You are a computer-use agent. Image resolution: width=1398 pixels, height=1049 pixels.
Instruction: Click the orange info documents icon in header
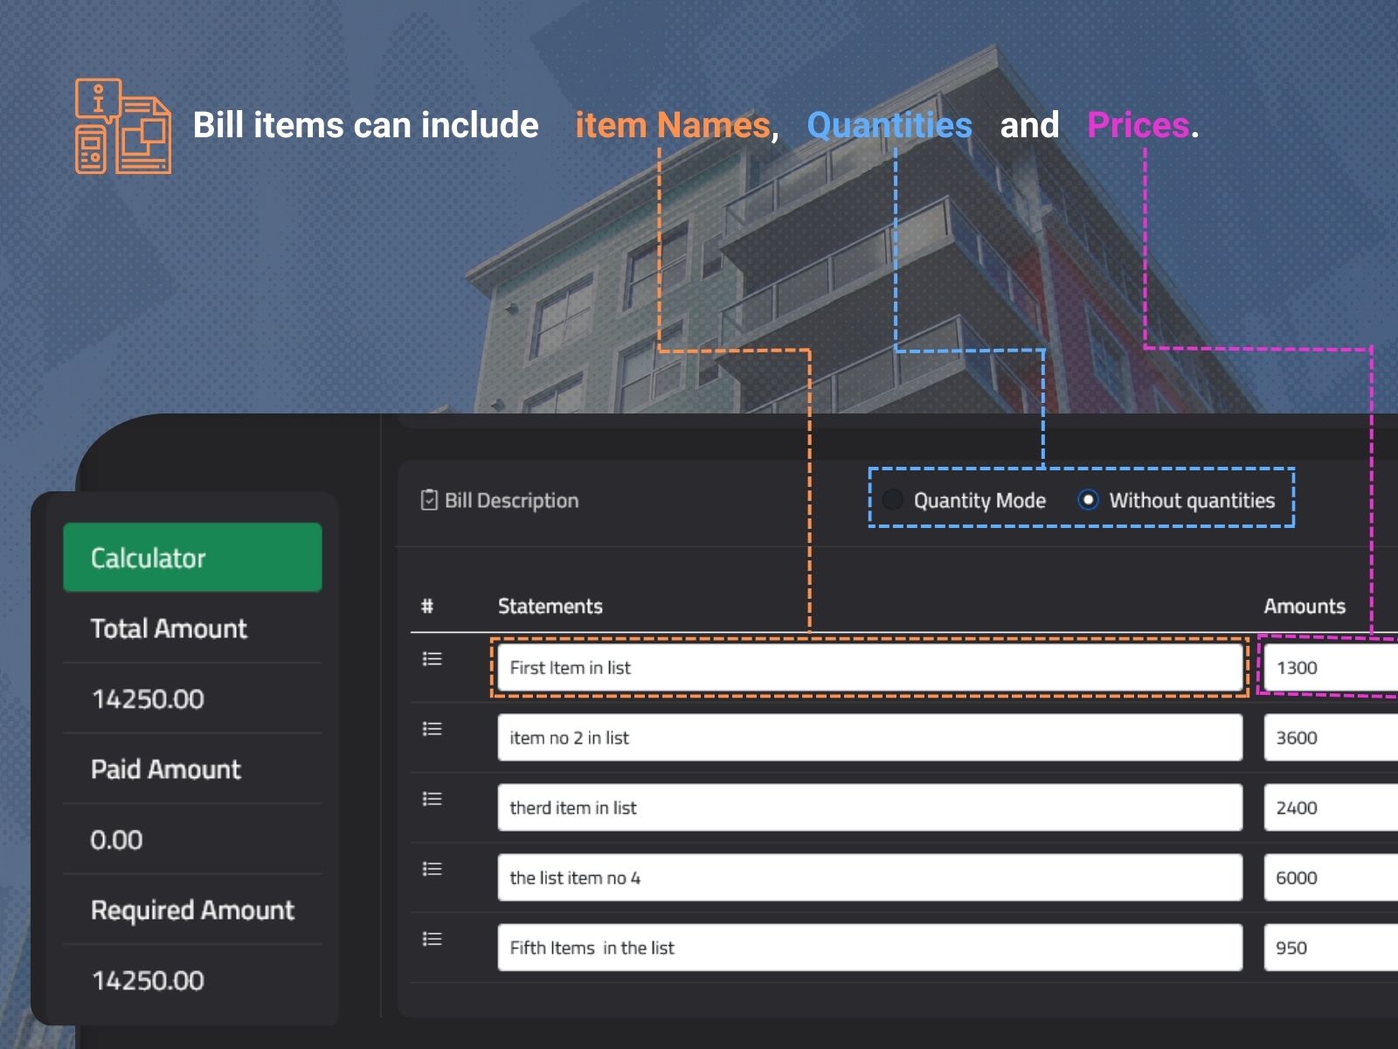(x=122, y=126)
